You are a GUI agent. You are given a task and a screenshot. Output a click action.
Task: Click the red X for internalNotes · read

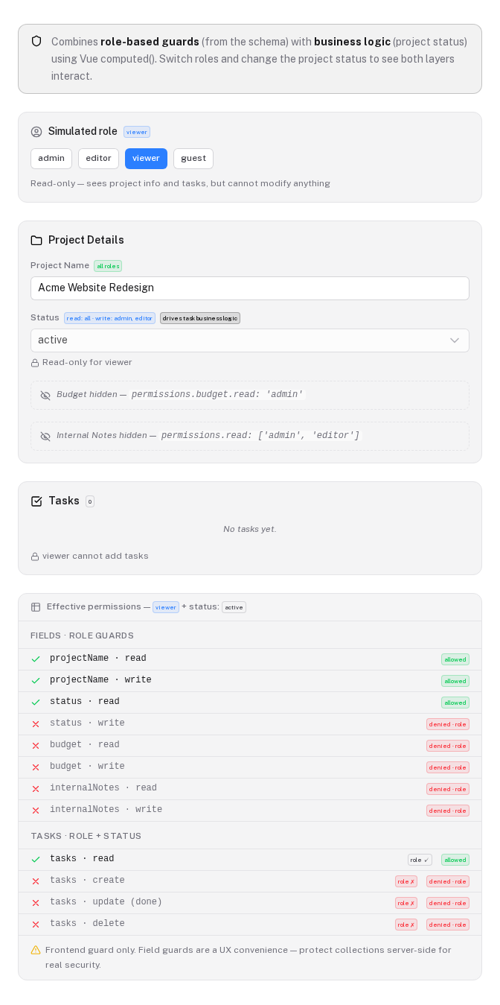[x=36, y=789]
